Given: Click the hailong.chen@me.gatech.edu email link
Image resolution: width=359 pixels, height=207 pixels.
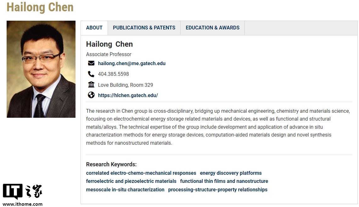Looking at the screenshot, I should pyautogui.click(x=132, y=63).
